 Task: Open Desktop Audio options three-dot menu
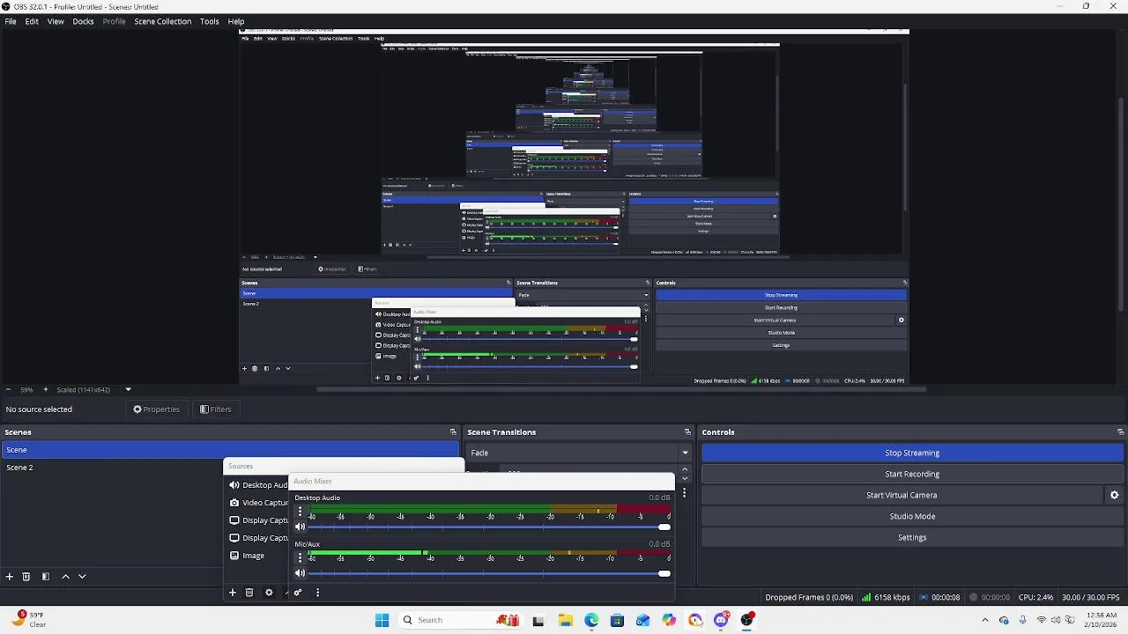point(300,512)
